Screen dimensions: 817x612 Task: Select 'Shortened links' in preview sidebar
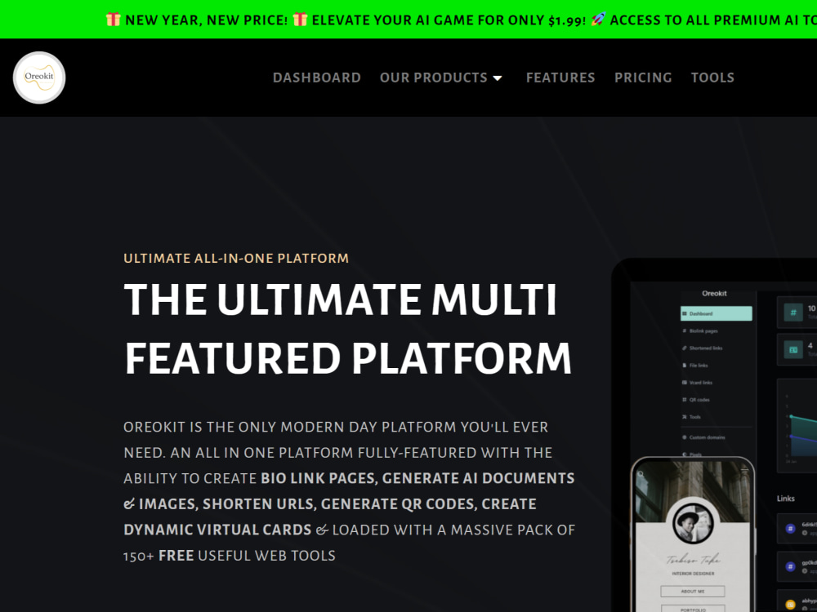(702, 348)
